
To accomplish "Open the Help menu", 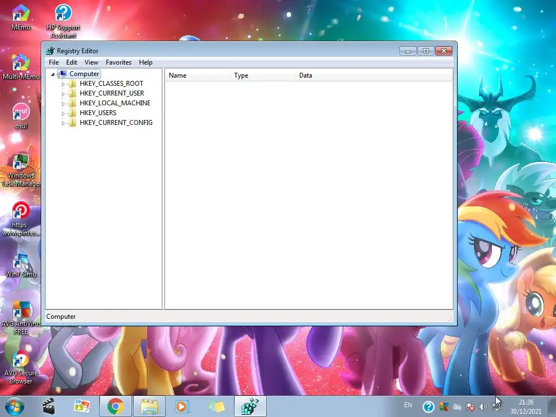I will pos(146,62).
